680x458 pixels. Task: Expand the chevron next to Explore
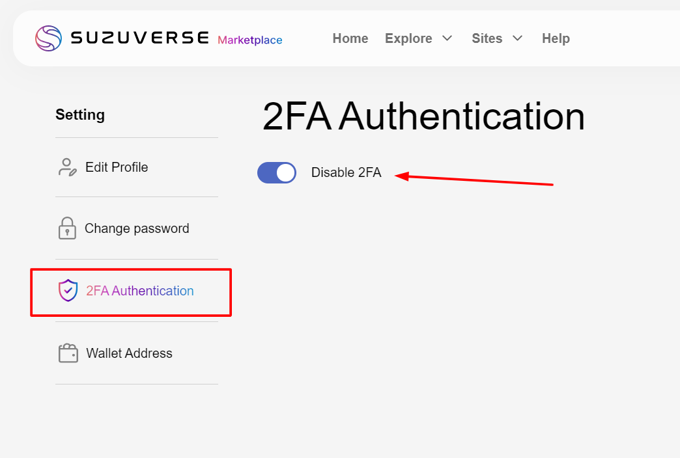(x=447, y=38)
